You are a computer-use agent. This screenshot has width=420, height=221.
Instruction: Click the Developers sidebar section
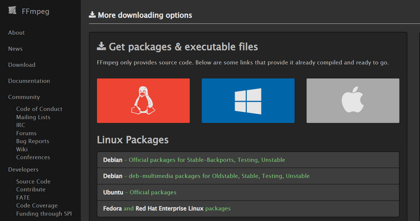[x=23, y=169]
